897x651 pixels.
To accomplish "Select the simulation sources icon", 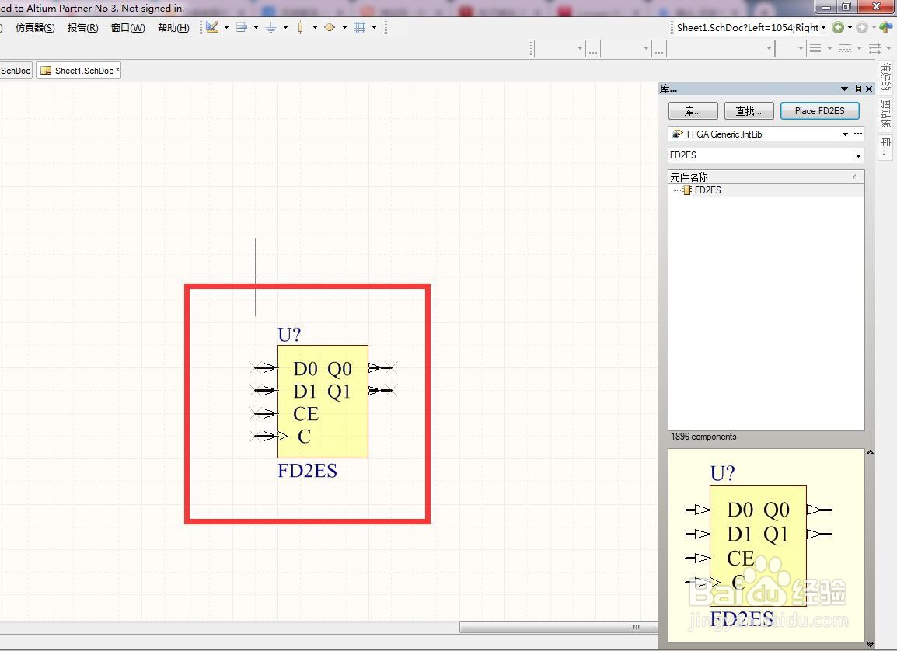I will 330,27.
